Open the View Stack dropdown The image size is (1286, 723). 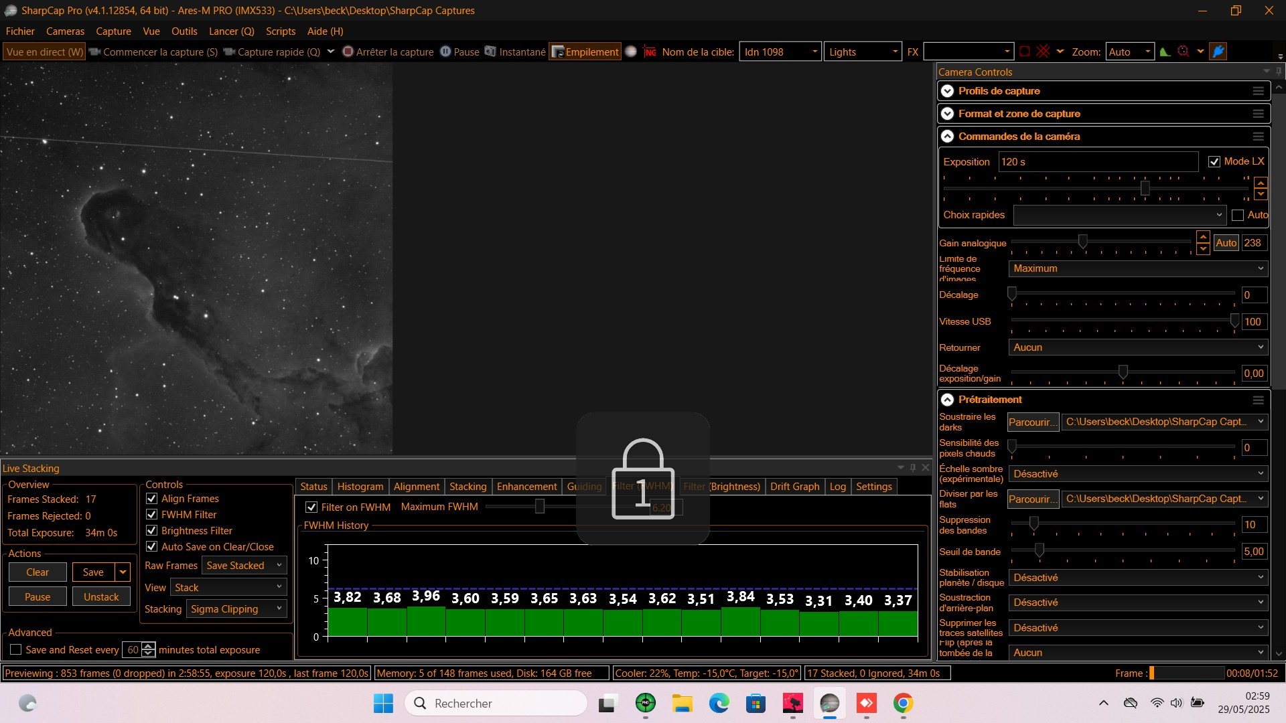(228, 587)
